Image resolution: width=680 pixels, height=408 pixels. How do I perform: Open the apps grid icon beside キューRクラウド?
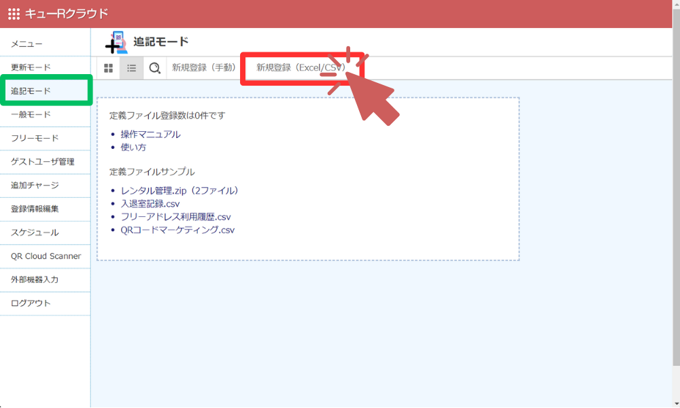(14, 14)
